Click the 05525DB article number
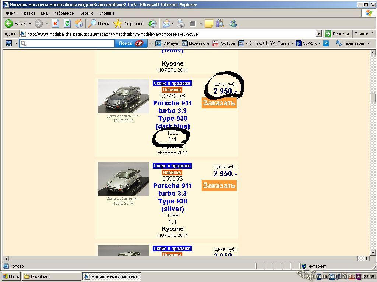This screenshot has height=282, width=377. pyautogui.click(x=173, y=96)
